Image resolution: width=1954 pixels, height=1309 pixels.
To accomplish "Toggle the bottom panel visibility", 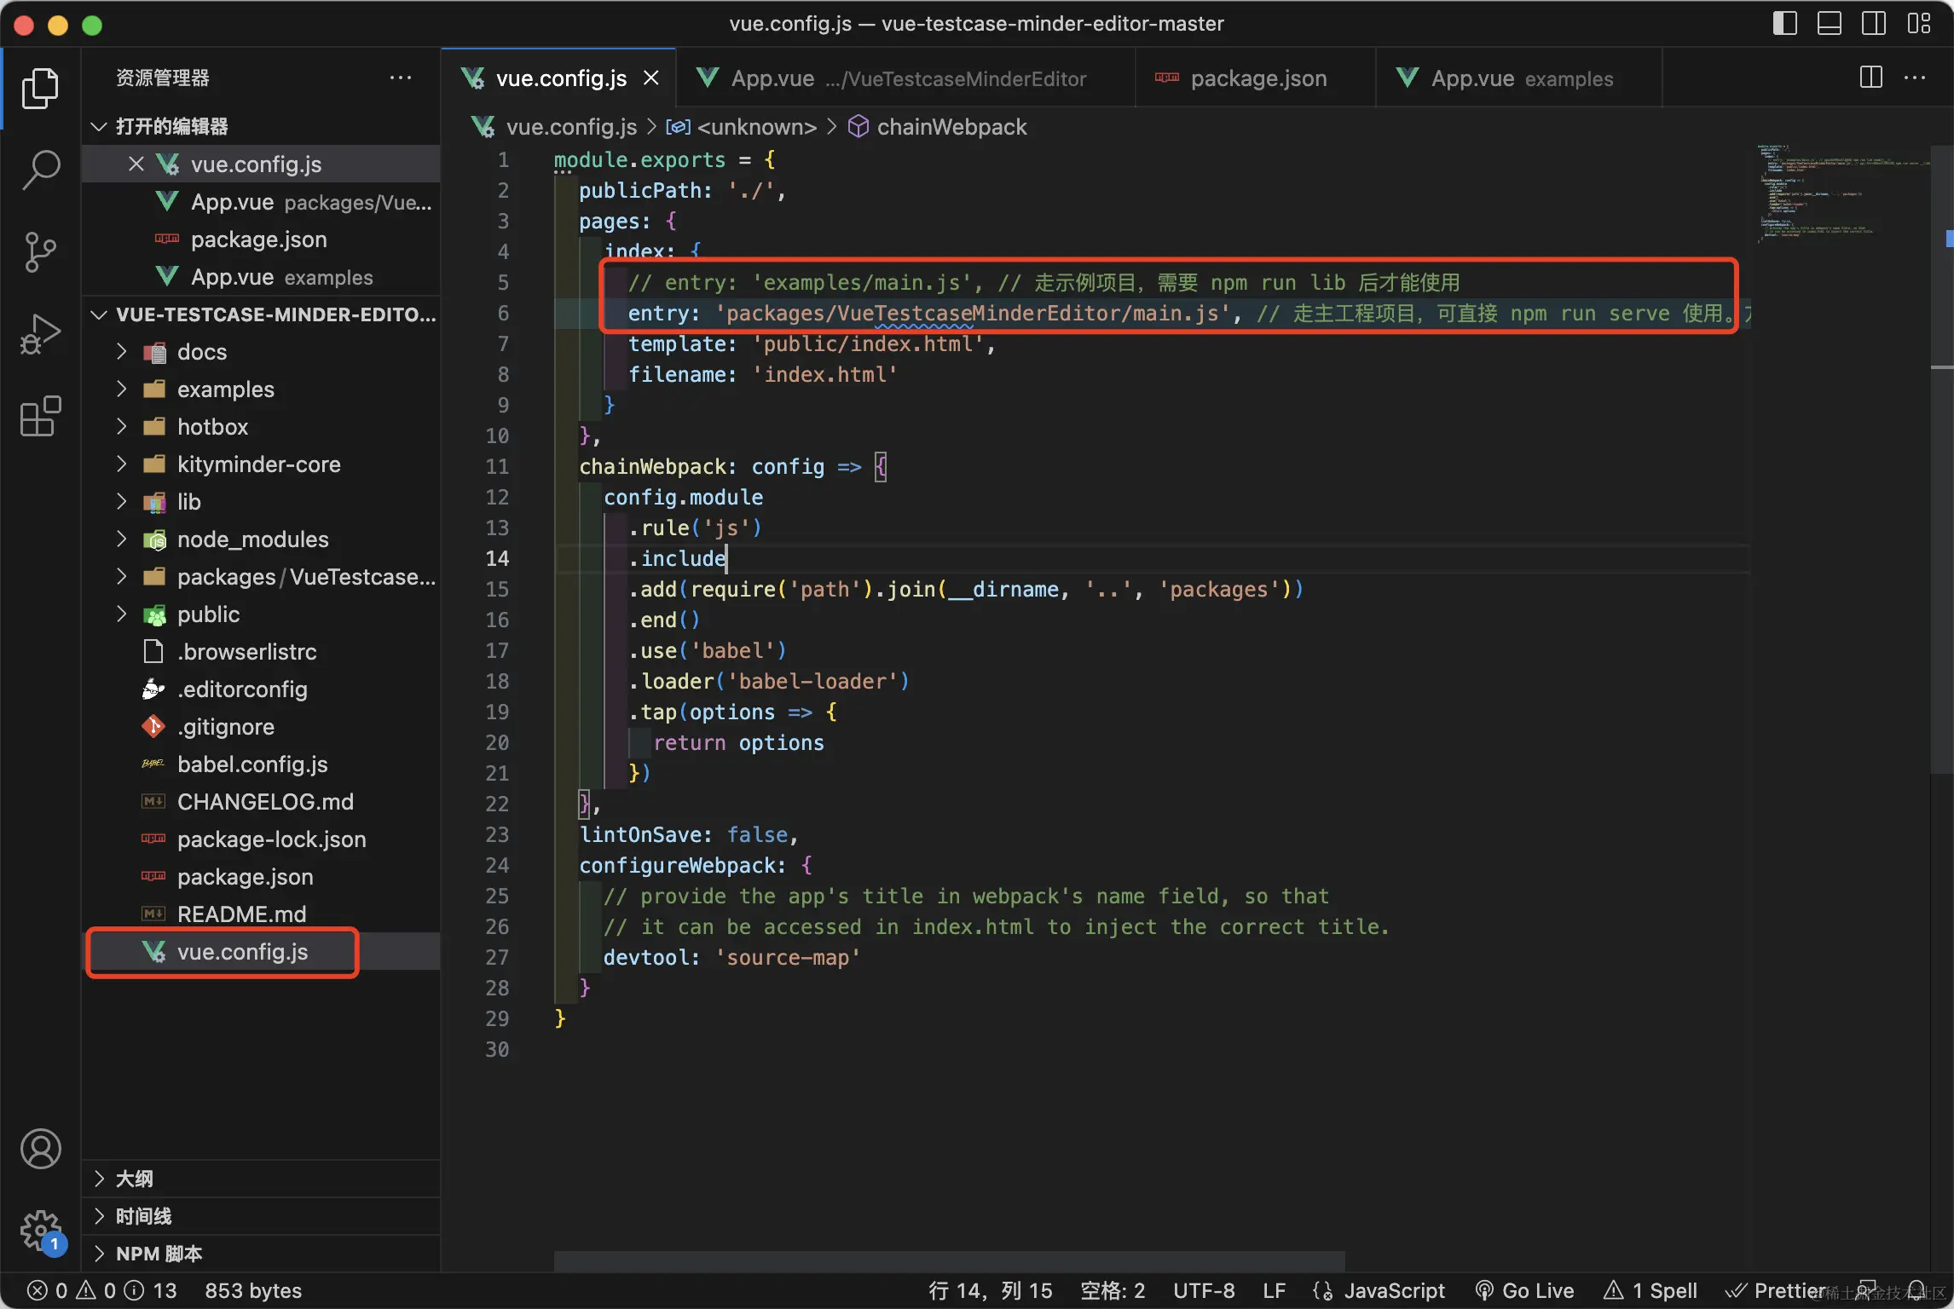I will pos(1829,23).
